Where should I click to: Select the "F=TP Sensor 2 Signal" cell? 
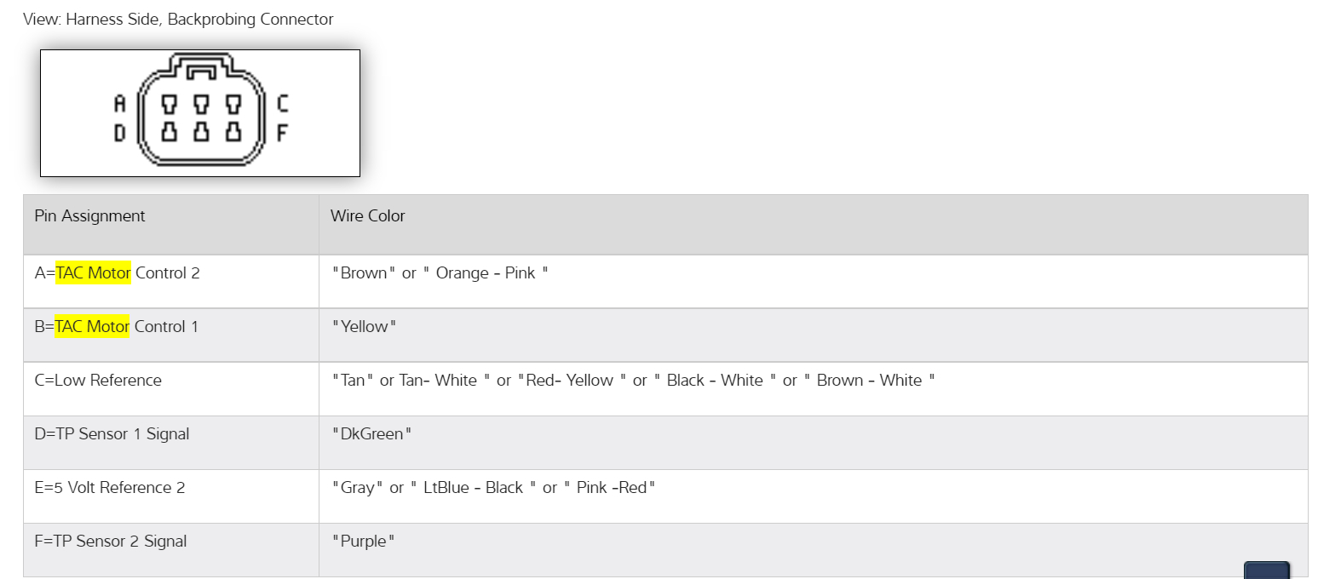click(111, 542)
